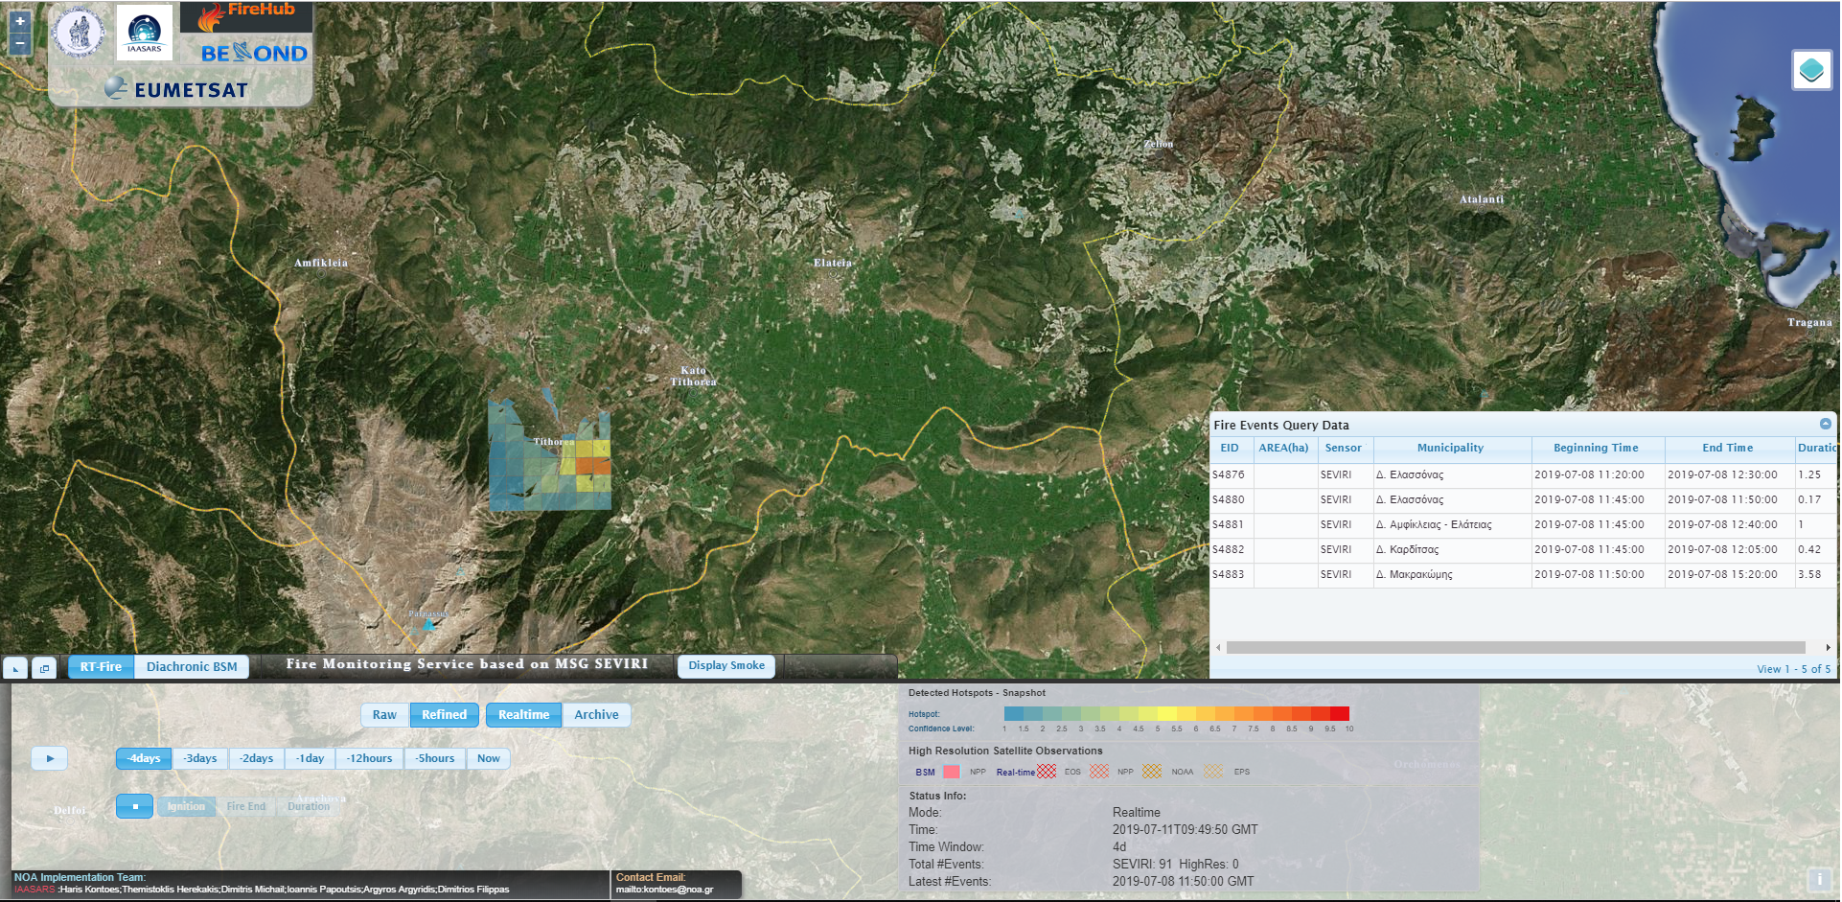Sort table by End Time column
1842x902 pixels.
tap(1728, 449)
